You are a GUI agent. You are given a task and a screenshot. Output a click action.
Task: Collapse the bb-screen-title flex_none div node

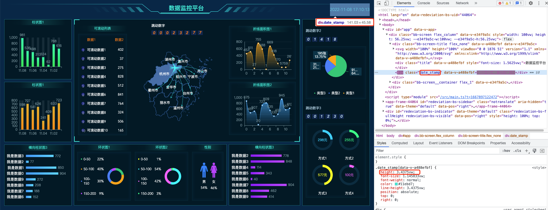point(390,44)
